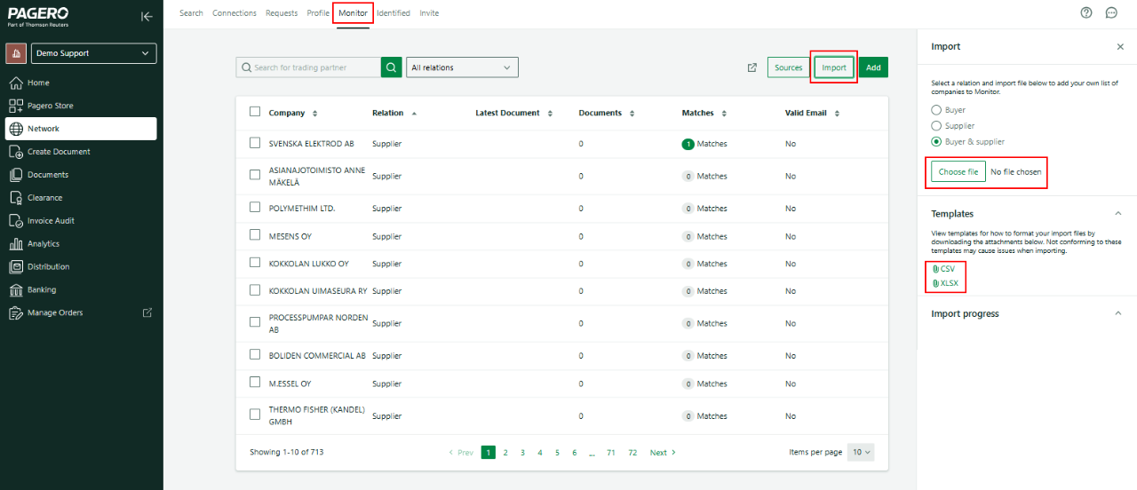Viewport: 1137px width, 490px height.
Task: Collapse the Templates section
Action: (1117, 214)
